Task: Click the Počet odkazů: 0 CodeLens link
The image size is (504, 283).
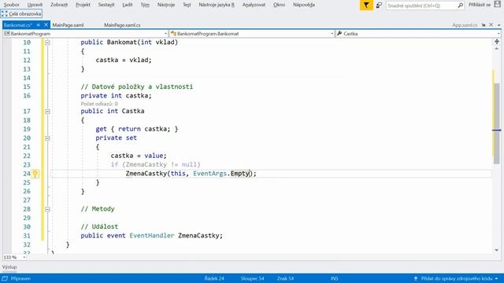Action: point(99,104)
